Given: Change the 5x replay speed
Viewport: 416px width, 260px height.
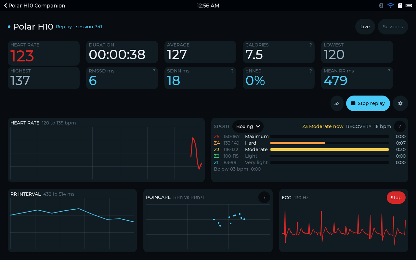Looking at the screenshot, I should 337,103.
